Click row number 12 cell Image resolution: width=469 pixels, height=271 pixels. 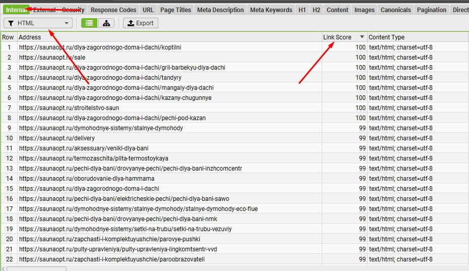[x=9, y=158]
